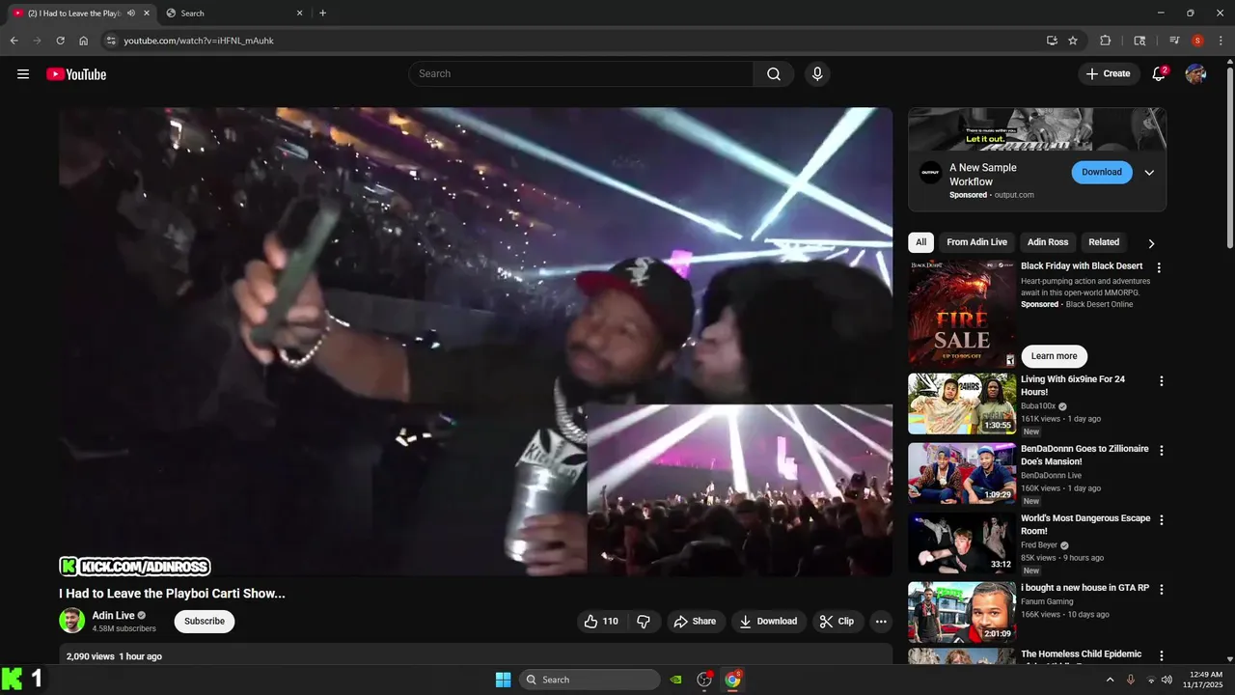Open Adin Live channel name link
Screen dimensions: 1235x695
114,616
